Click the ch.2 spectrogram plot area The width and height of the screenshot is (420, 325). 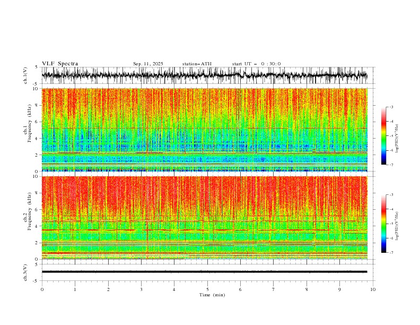click(204, 218)
